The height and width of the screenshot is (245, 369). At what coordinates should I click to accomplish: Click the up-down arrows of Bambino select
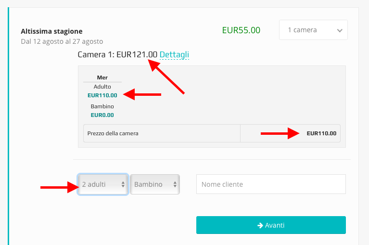coord(175,184)
